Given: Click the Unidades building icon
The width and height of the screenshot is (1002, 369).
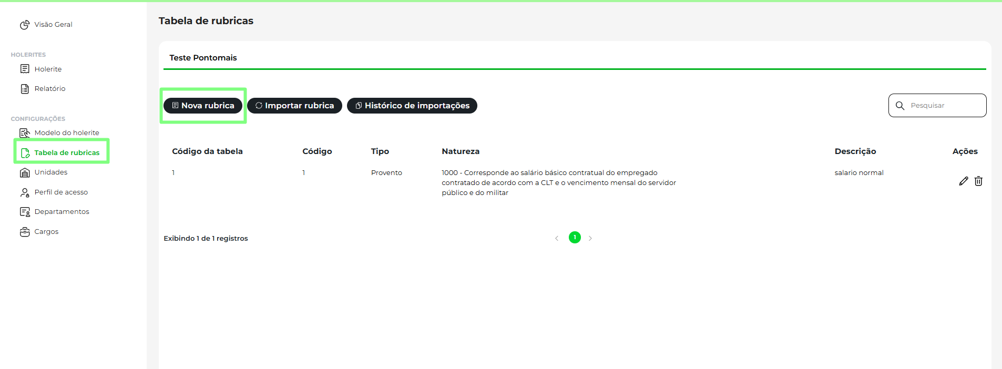Looking at the screenshot, I should (x=25, y=172).
